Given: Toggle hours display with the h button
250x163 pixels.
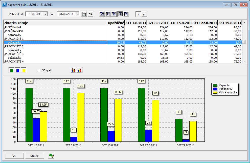Looking at the screenshot, I should 139,14.
